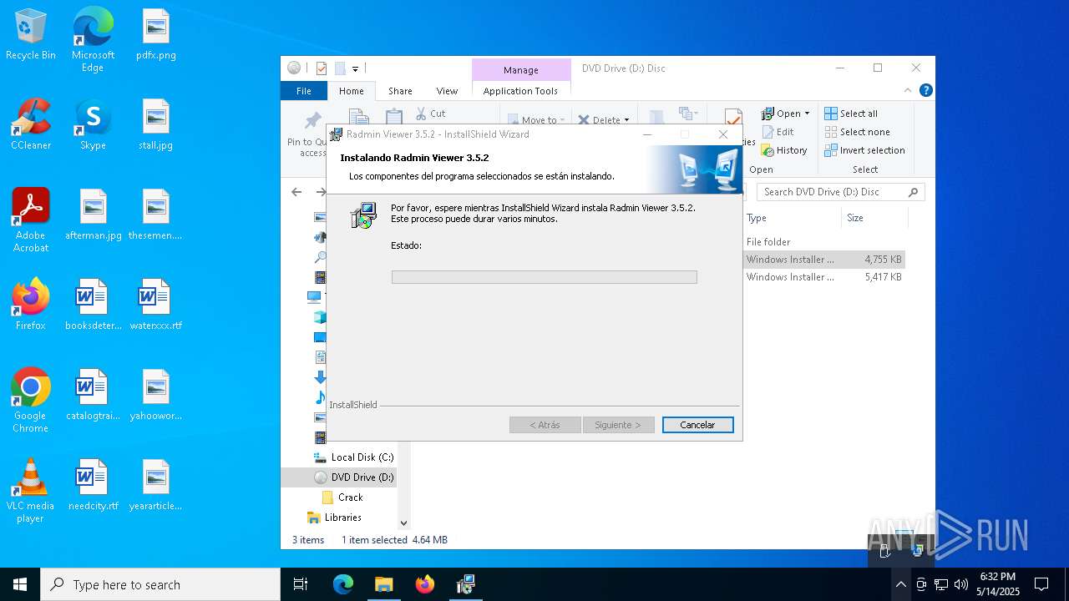Open Explorer Help question mark icon
Screen dimensions: 1069x601
pos(925,90)
